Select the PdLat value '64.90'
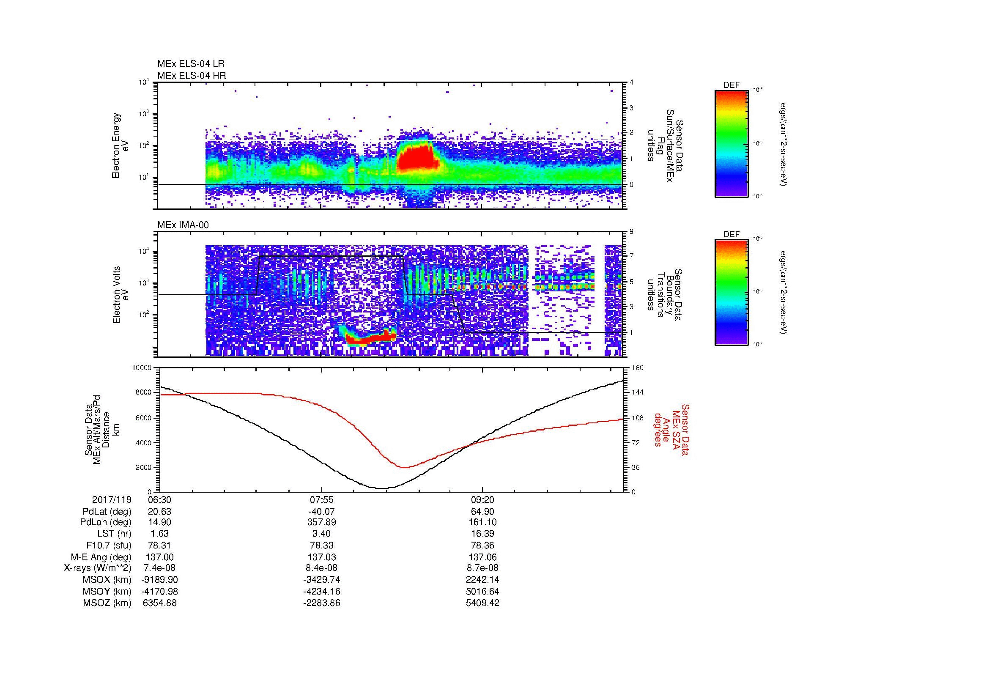The image size is (989, 699). click(482, 512)
